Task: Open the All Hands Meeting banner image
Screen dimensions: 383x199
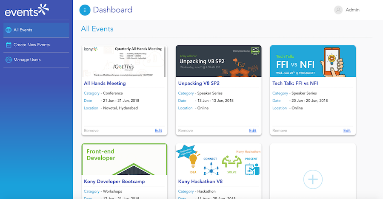Action: [124, 61]
